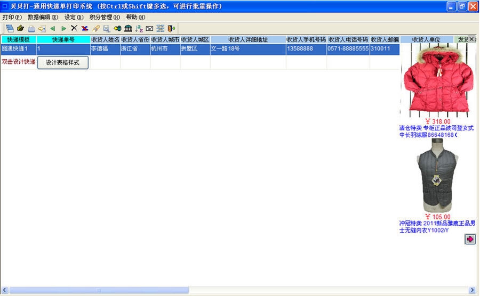Click the yellow arrow import icon
This screenshot has width=480, height=296.
(42, 29)
